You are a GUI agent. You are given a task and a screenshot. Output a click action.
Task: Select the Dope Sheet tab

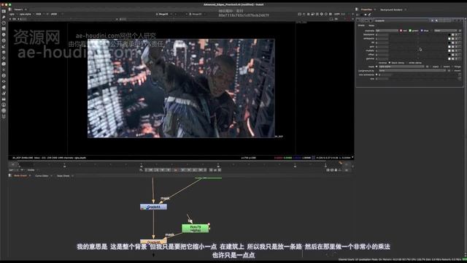pyautogui.click(x=63, y=176)
